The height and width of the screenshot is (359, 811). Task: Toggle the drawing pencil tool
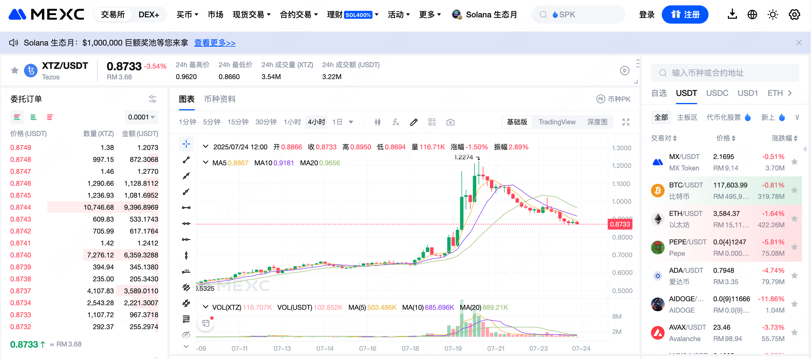tap(414, 122)
